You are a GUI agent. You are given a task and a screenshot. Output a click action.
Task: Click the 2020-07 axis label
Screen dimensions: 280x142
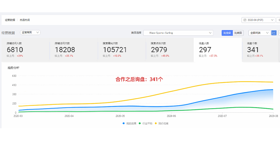222,116
